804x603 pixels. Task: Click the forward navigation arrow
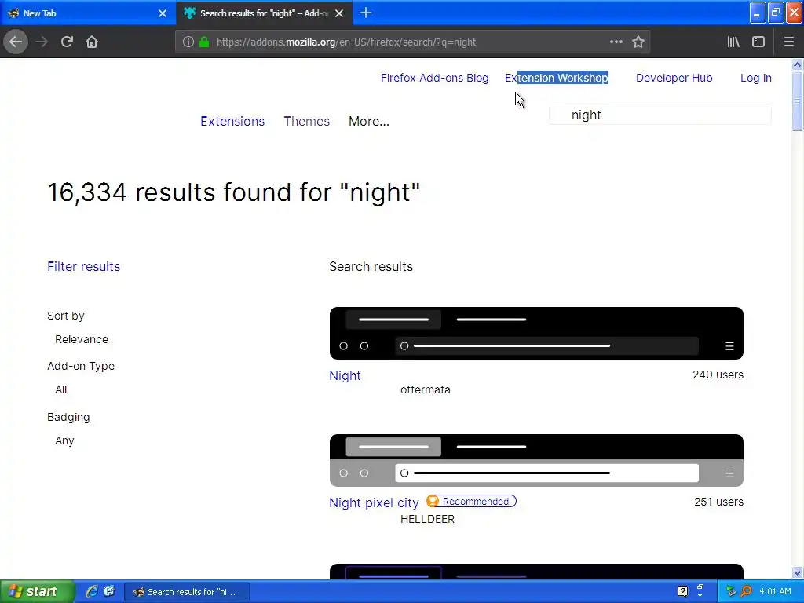click(42, 42)
